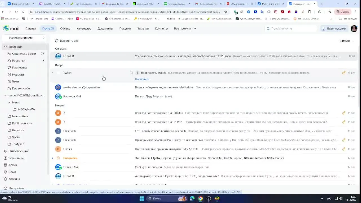Click the Поиск по почте search field
The height and width of the screenshot is (203, 361).
point(291,28)
